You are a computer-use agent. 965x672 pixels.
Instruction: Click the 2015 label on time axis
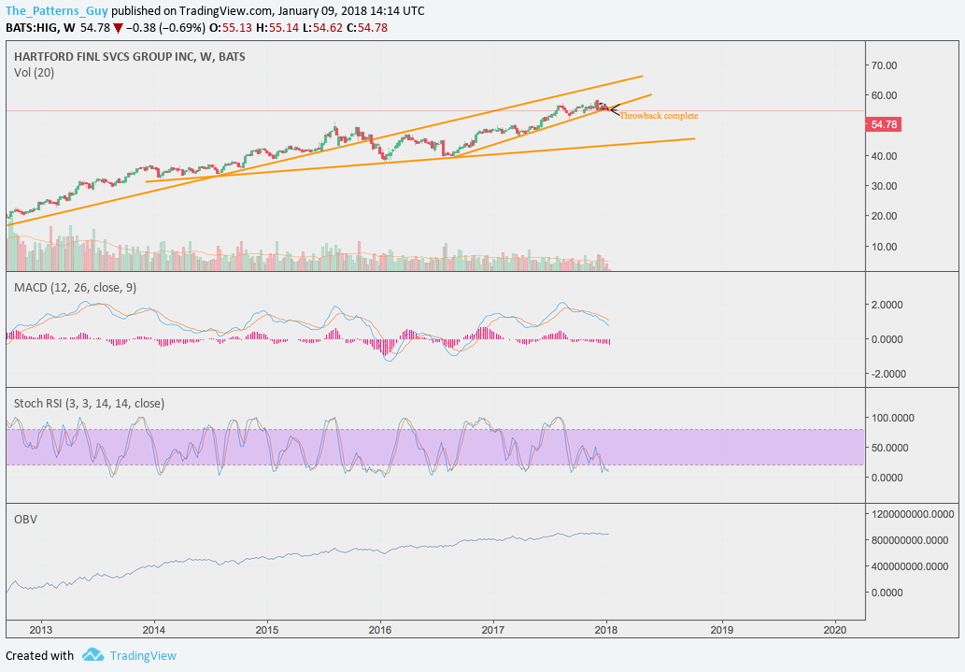click(267, 630)
